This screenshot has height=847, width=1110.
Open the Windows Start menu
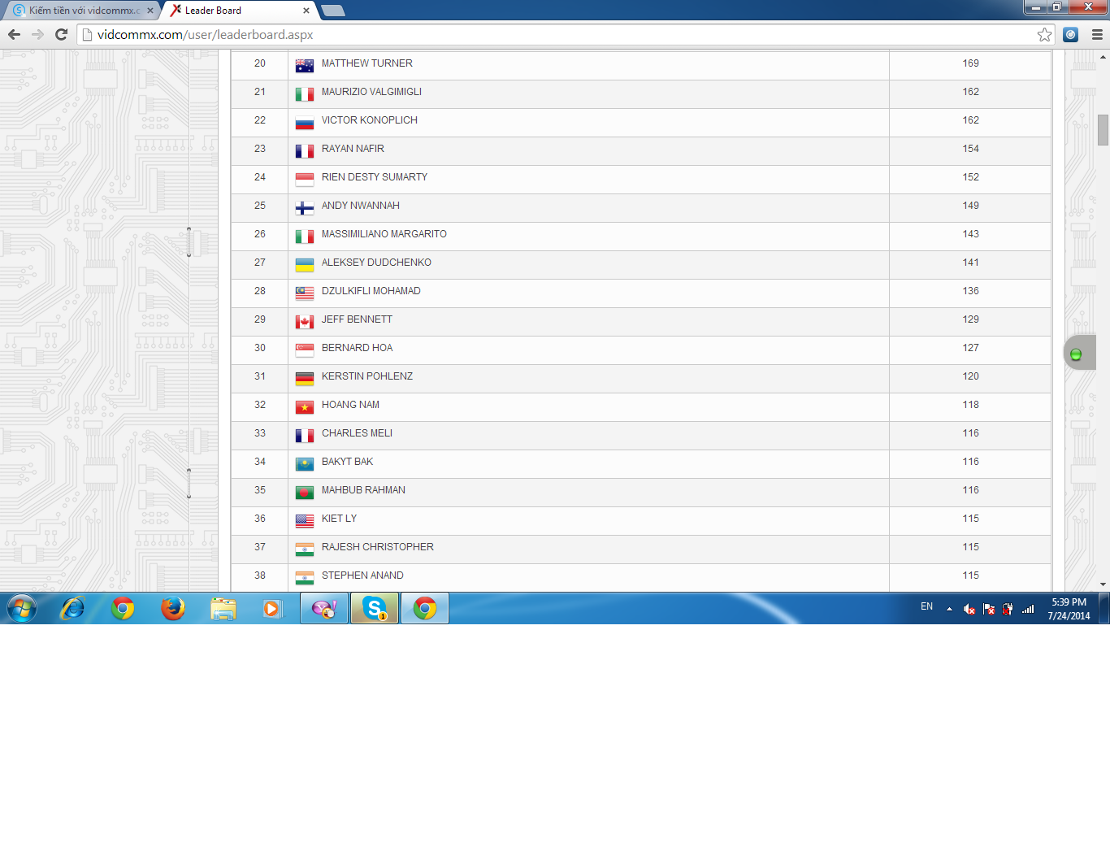coord(22,608)
